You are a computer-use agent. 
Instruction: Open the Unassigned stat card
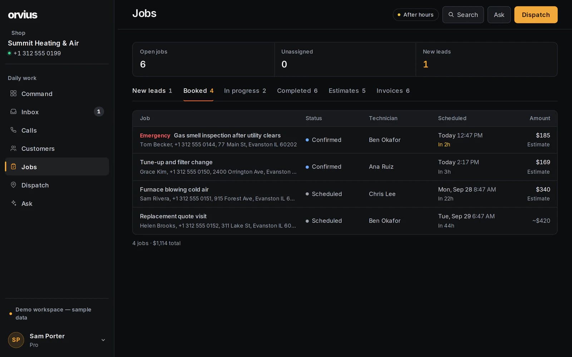click(345, 59)
